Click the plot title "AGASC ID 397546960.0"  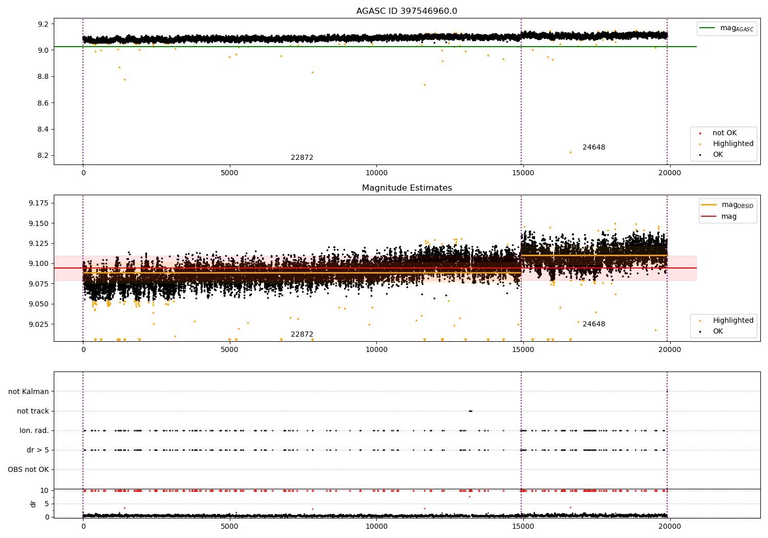[407, 11]
